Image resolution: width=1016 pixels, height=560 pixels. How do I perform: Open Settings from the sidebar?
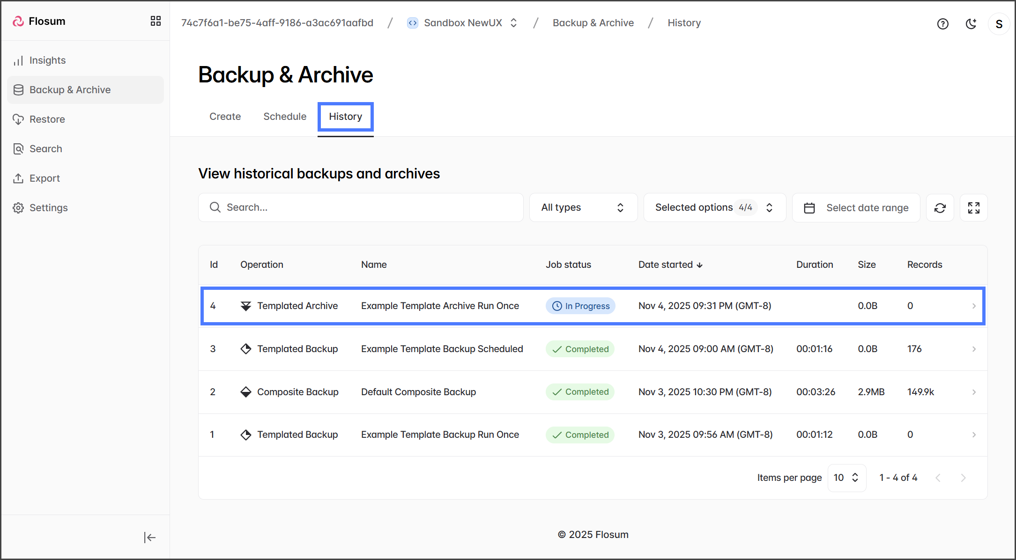(x=48, y=208)
